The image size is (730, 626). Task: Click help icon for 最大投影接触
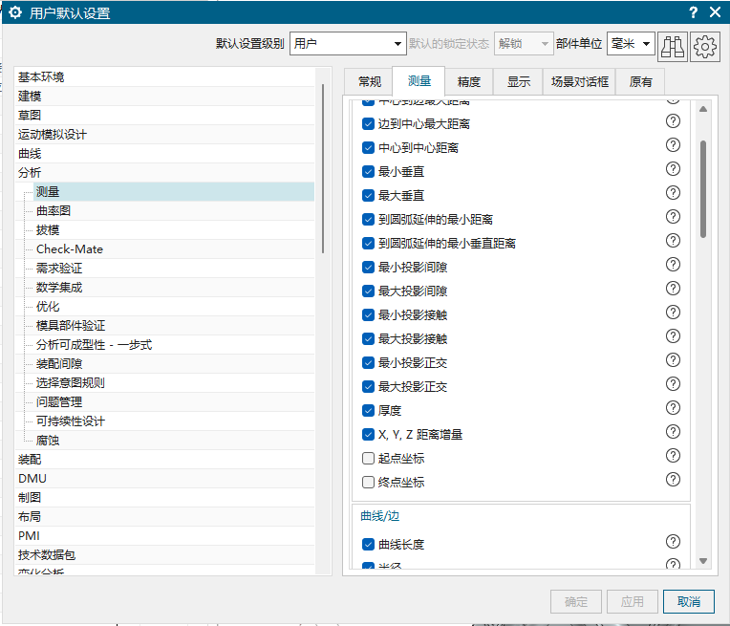[673, 335]
